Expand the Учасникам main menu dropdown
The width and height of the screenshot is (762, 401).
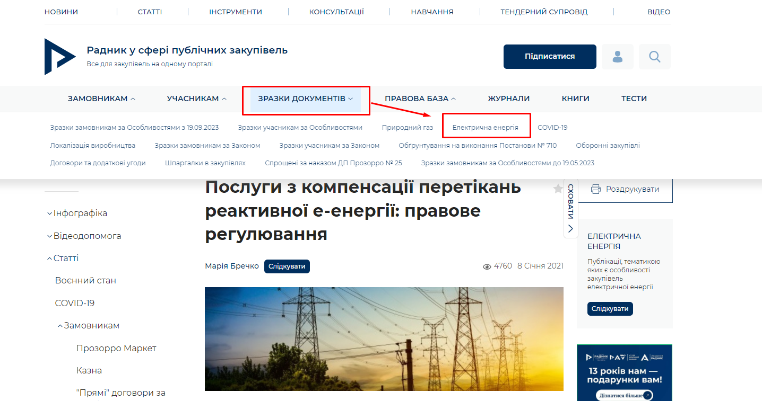coord(196,99)
